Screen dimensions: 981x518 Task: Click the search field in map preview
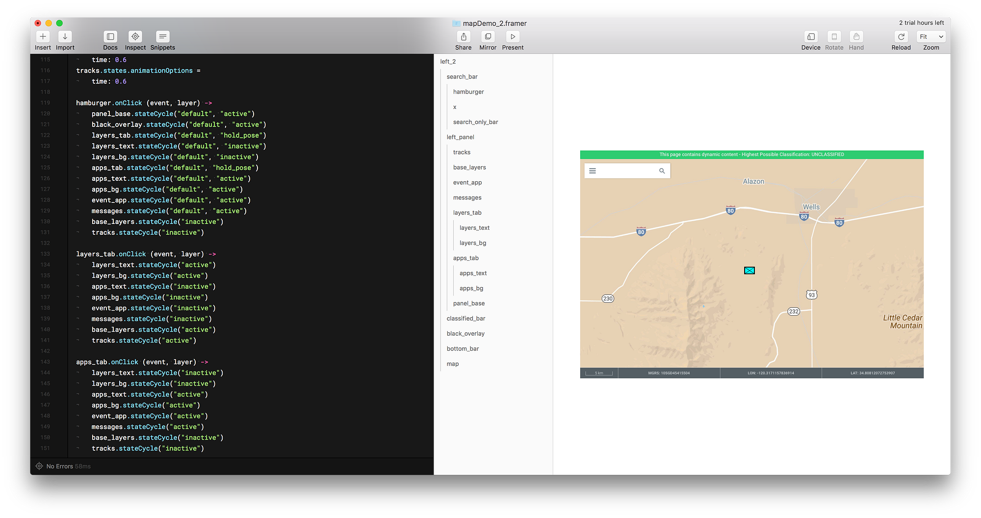click(626, 171)
